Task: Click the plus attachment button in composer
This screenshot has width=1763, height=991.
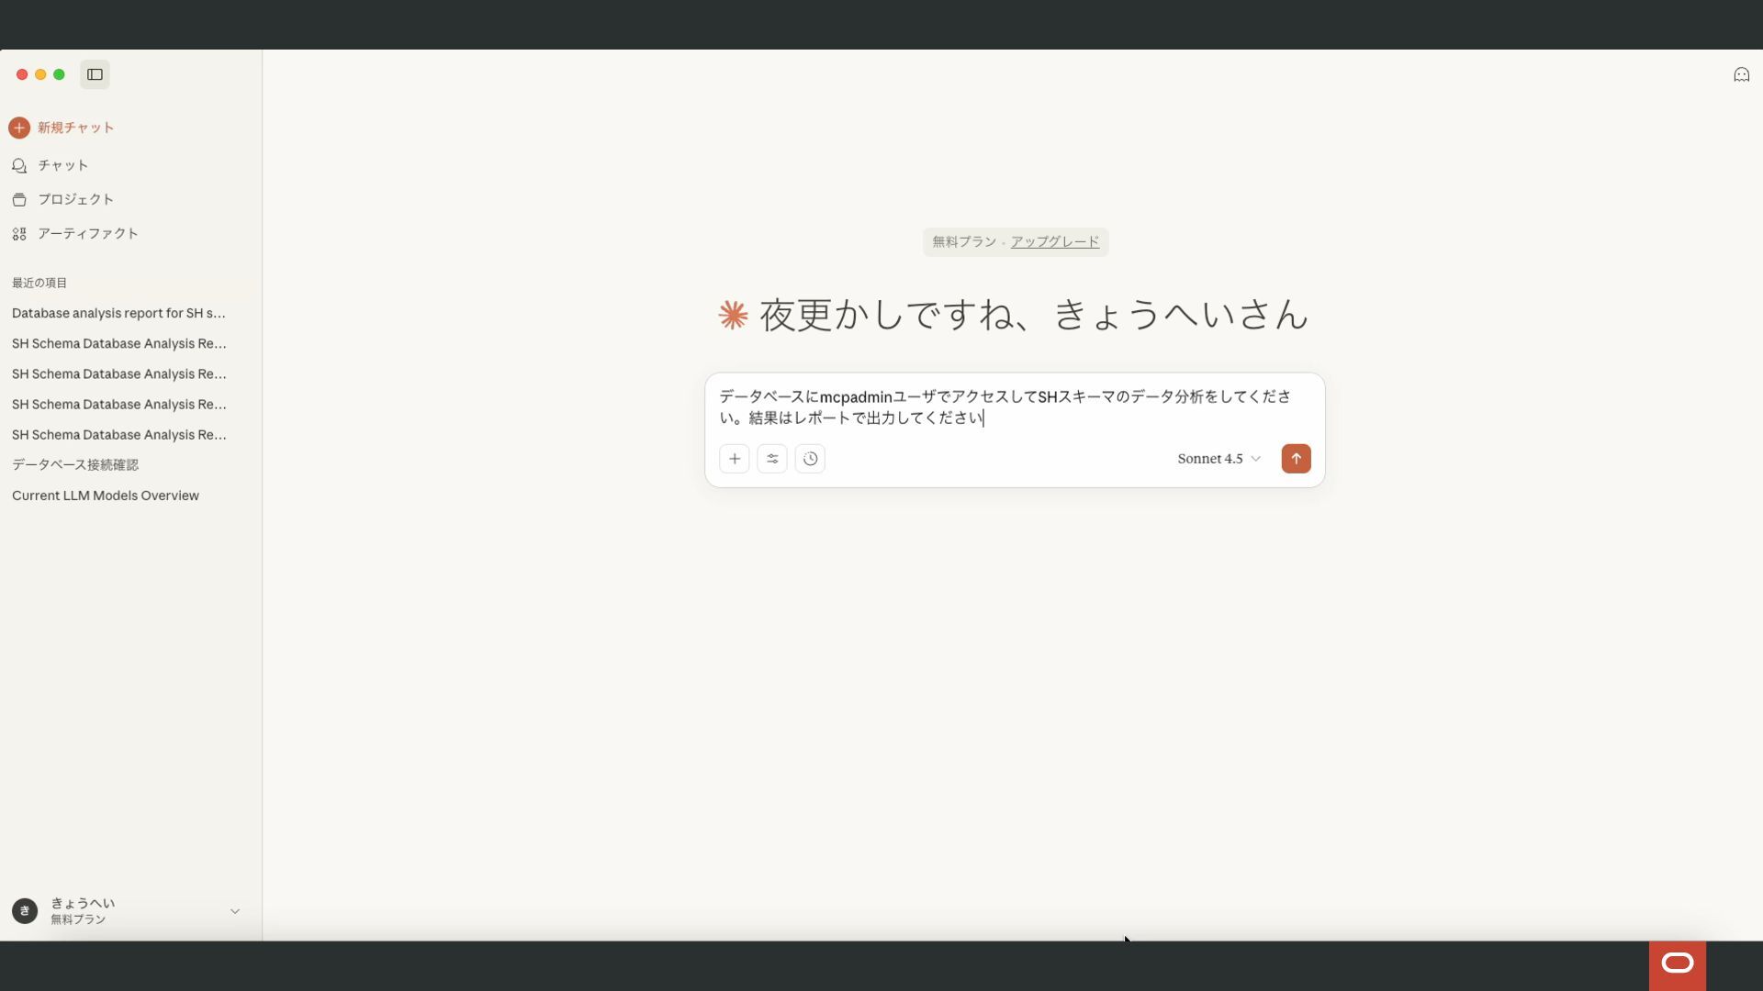Action: pos(735,459)
